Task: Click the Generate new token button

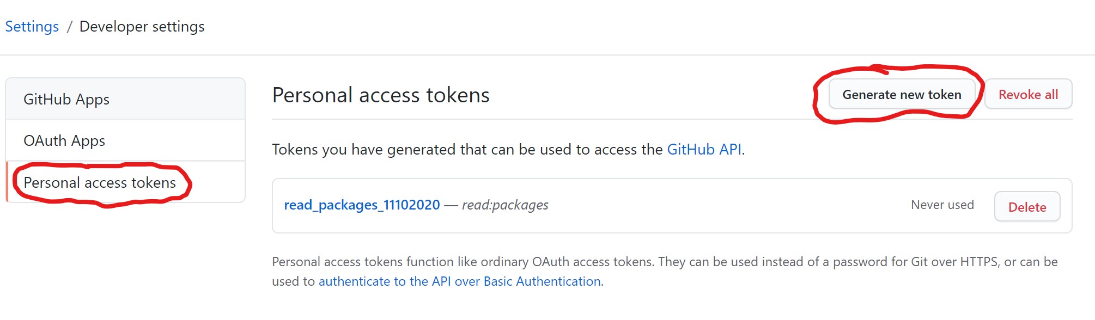Action: pyautogui.click(x=902, y=94)
